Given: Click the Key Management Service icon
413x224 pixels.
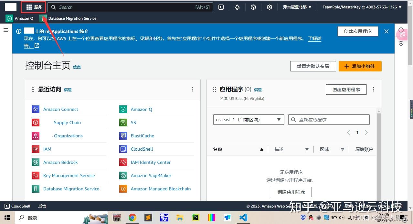Looking at the screenshot, I should pos(36,176).
